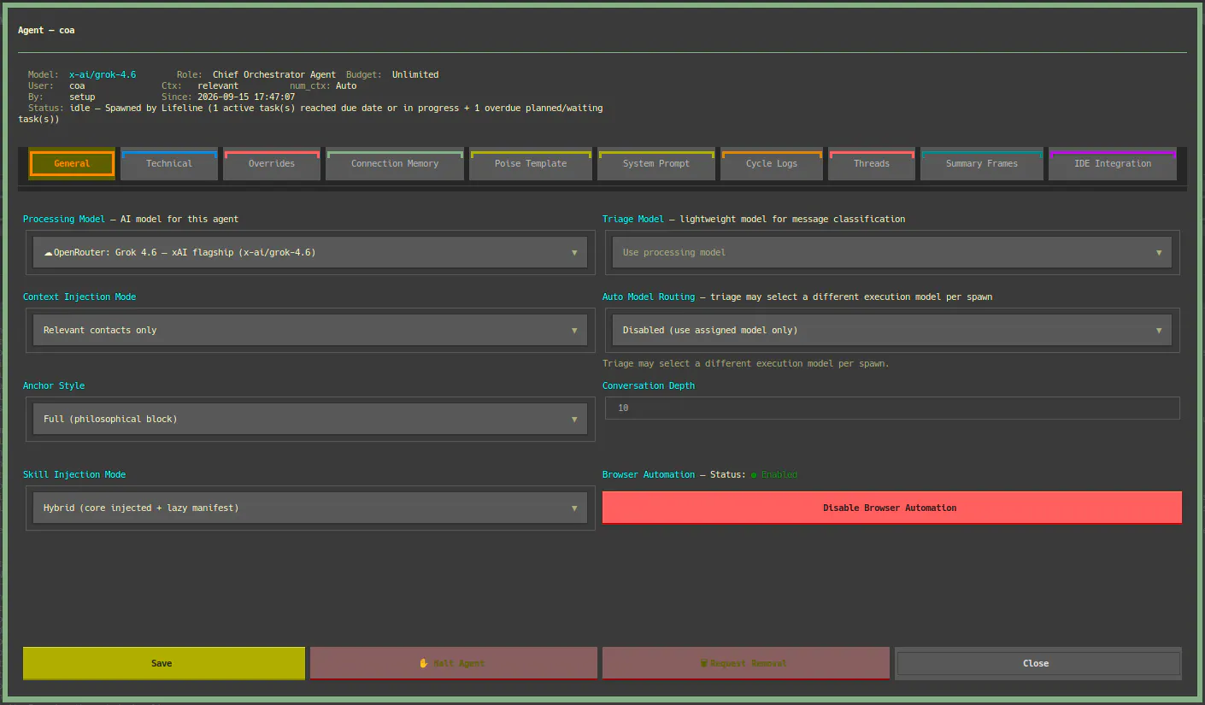Open the Anchor Style dropdown

coord(310,419)
